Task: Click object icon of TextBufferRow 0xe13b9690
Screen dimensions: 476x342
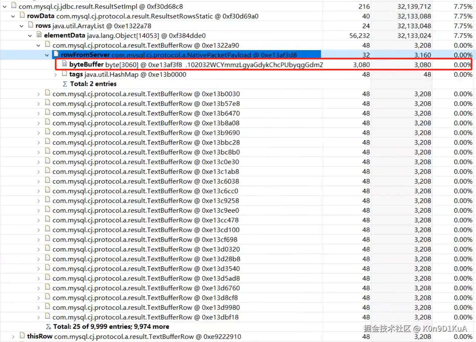Action: 47,132
